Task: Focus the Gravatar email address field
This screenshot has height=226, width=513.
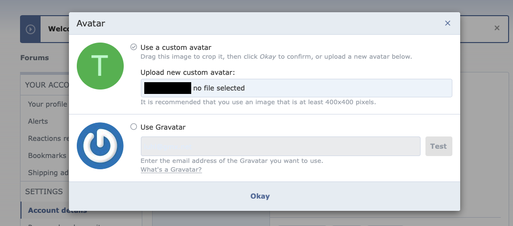Action: (x=280, y=146)
